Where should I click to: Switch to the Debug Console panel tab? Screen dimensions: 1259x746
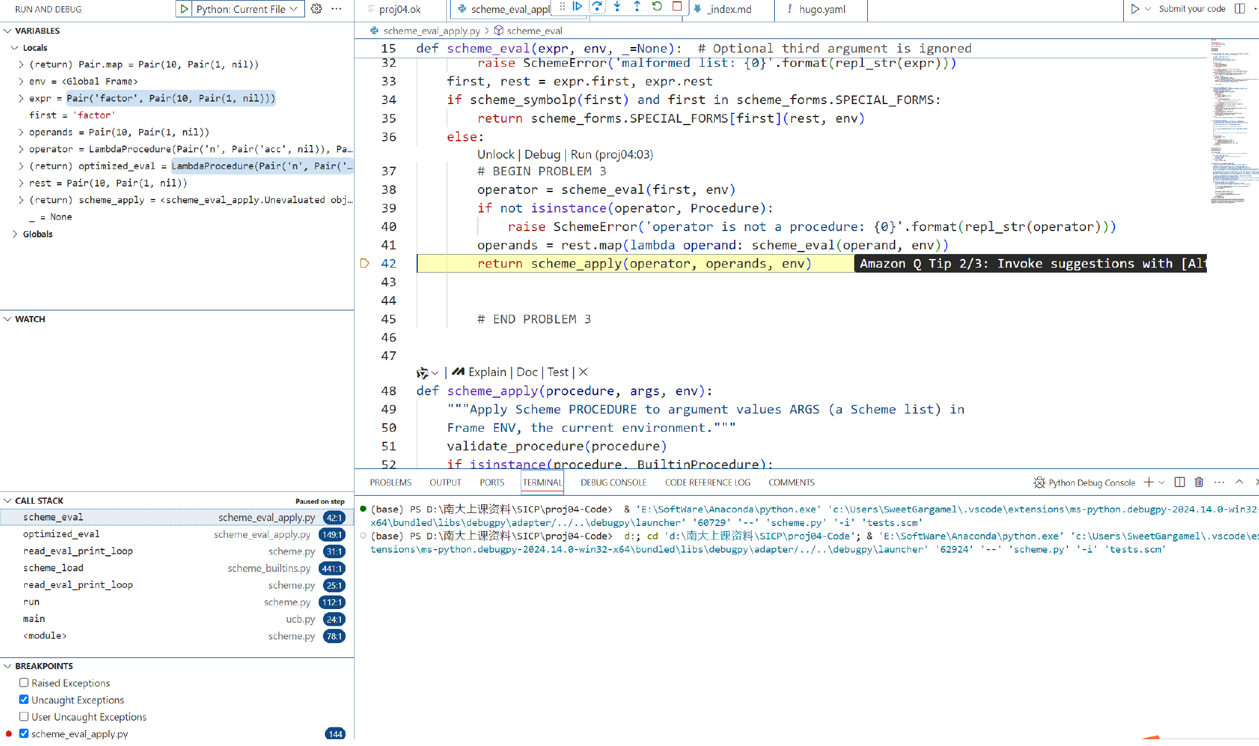(613, 482)
